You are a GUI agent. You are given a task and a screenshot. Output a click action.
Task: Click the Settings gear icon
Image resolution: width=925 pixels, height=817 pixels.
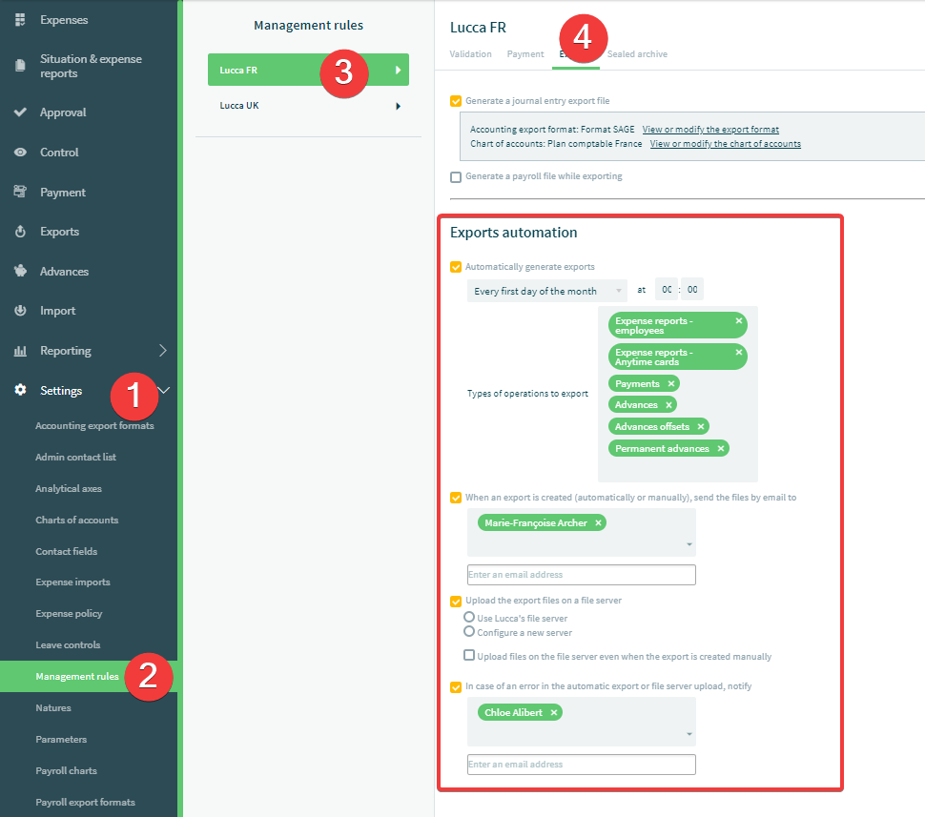tap(20, 390)
